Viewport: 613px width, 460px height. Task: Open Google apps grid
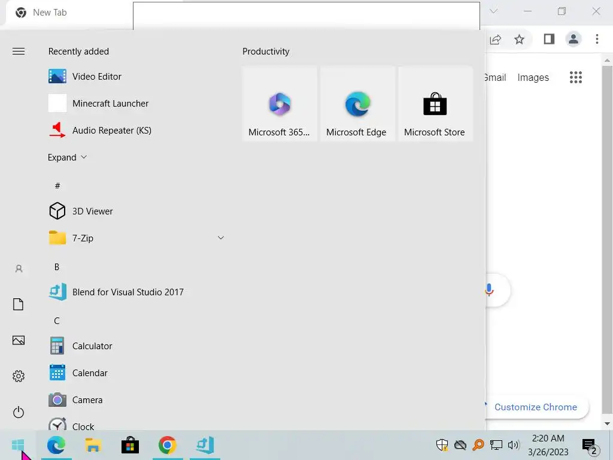click(575, 77)
